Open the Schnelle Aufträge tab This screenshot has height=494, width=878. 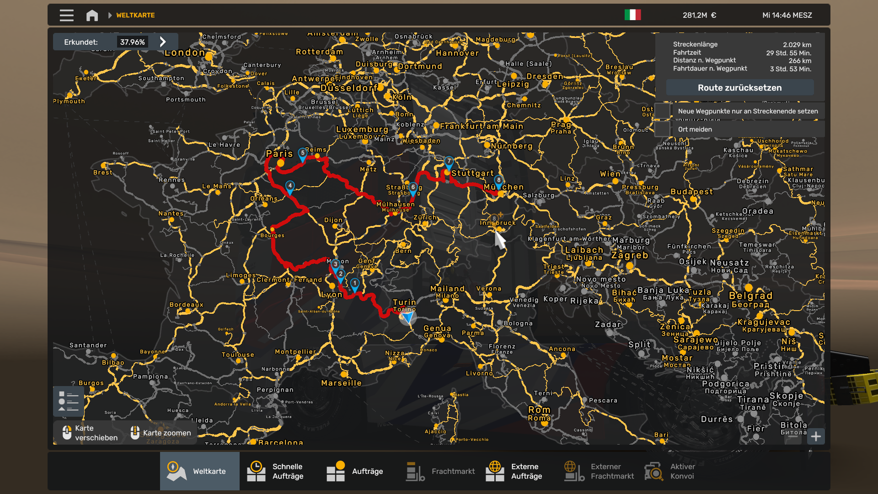pyautogui.click(x=279, y=471)
